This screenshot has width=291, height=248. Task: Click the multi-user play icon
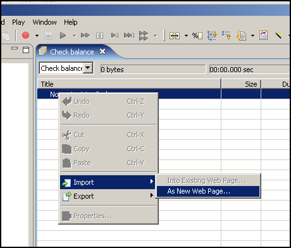[x=144, y=35]
